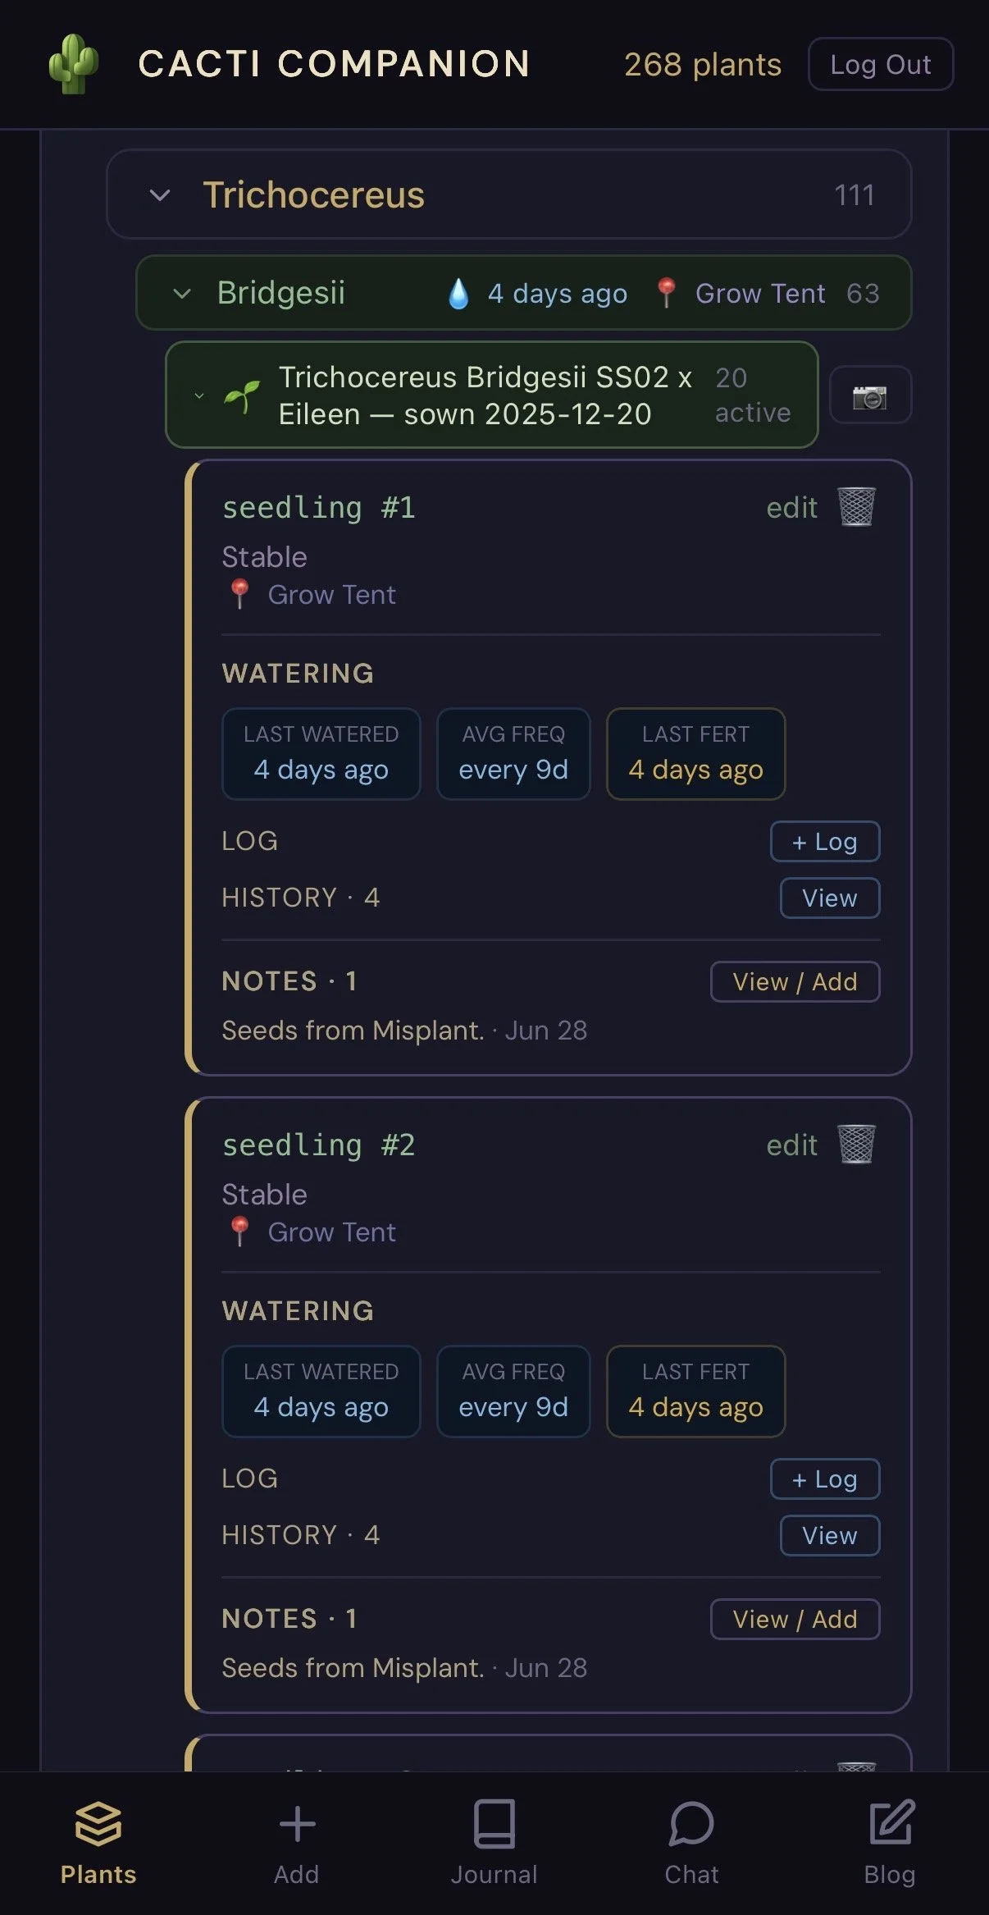This screenshot has width=989, height=1915.
Task: Open the Blog tab icon
Action: (x=891, y=1823)
